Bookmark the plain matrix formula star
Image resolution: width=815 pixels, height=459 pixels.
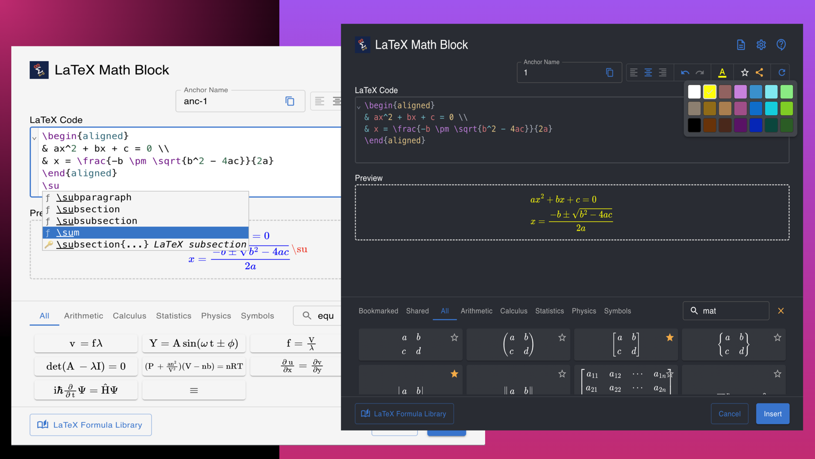[454, 337]
